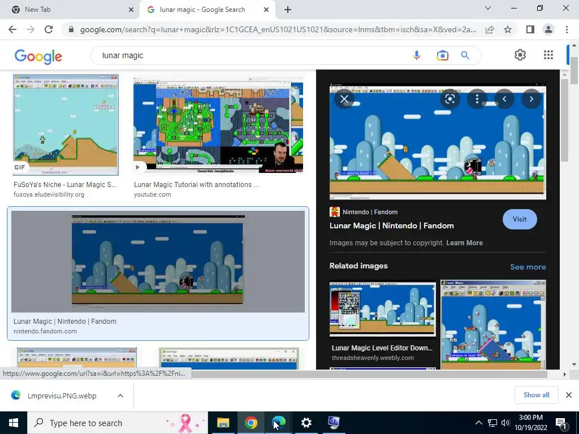Click the forward navigation arrow
This screenshot has height=434, width=579.
coord(31,29)
